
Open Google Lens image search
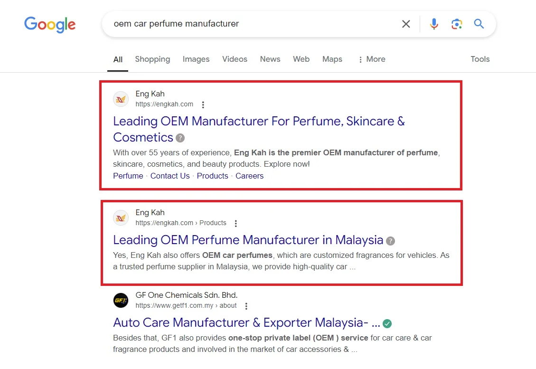click(x=457, y=24)
